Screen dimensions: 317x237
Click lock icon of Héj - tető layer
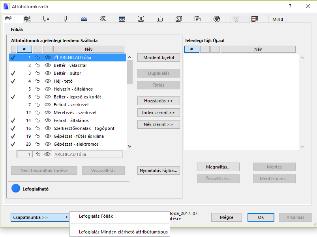(x=38, y=81)
